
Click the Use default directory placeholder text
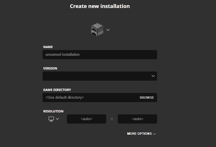[x=65, y=98]
